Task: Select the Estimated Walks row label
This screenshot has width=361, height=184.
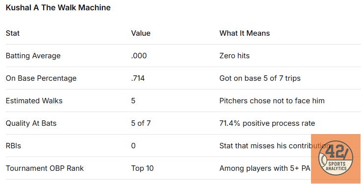Action: (34, 101)
